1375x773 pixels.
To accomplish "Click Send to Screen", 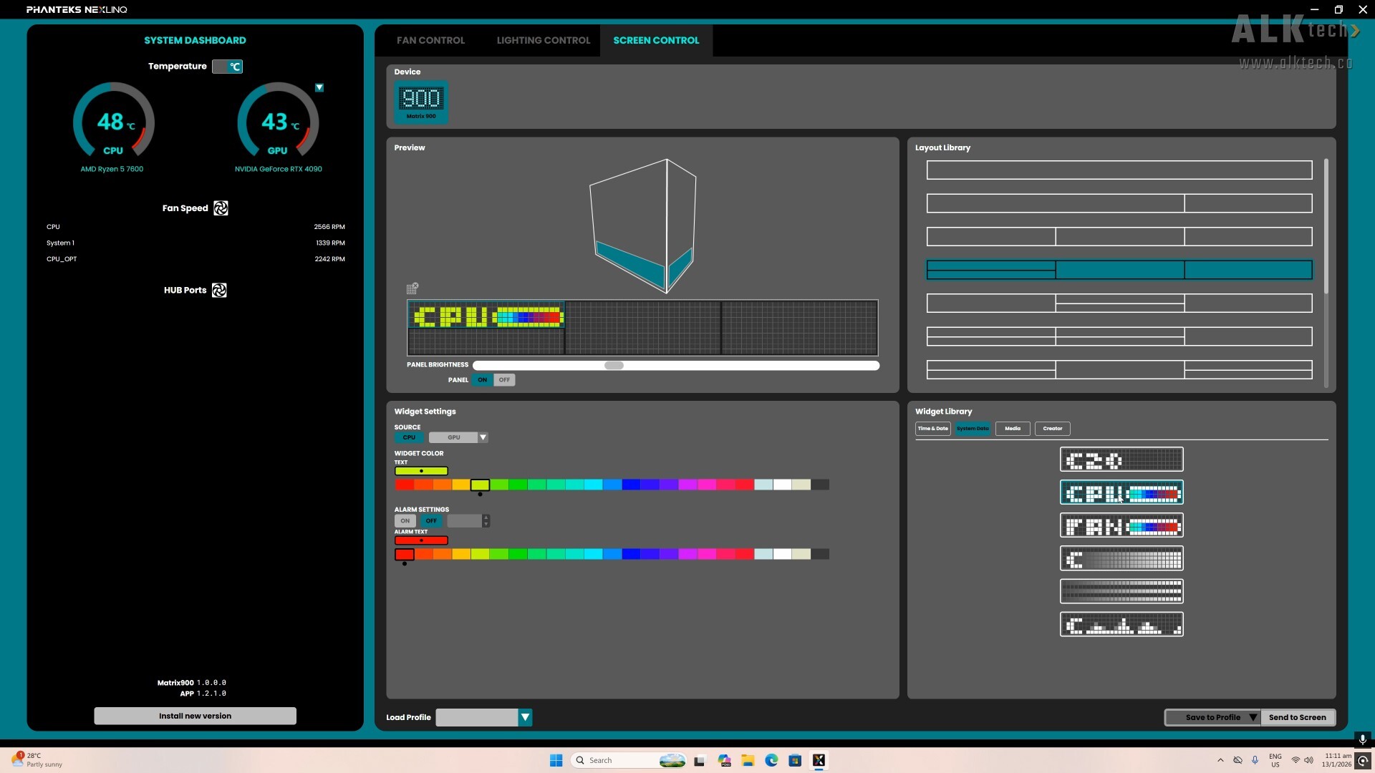I will (x=1298, y=716).
